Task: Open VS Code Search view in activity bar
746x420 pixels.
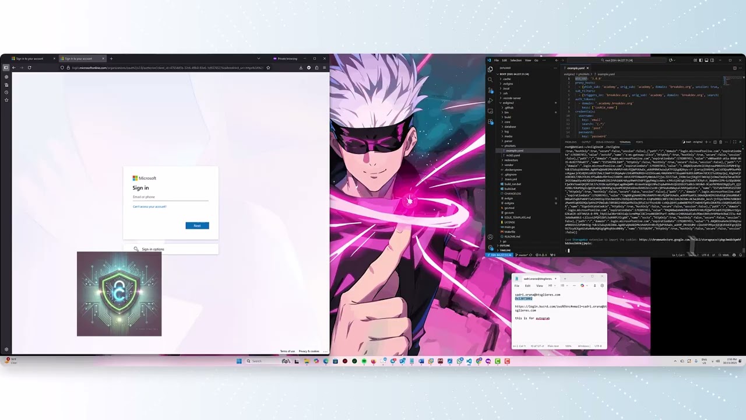Action: tap(490, 80)
